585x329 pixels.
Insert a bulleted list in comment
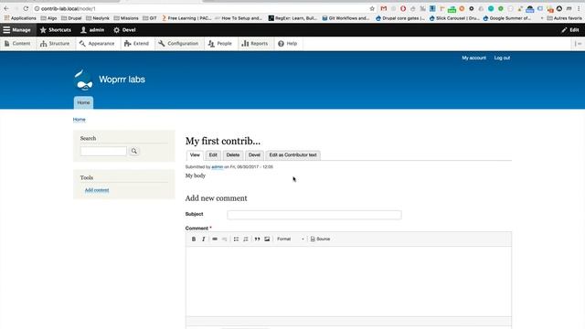pos(236,239)
